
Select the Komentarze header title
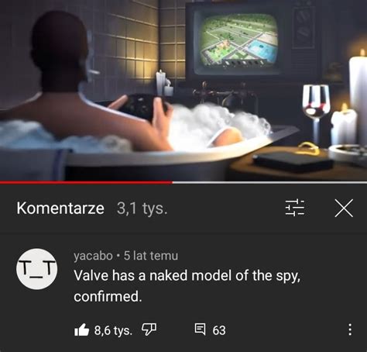pos(60,208)
